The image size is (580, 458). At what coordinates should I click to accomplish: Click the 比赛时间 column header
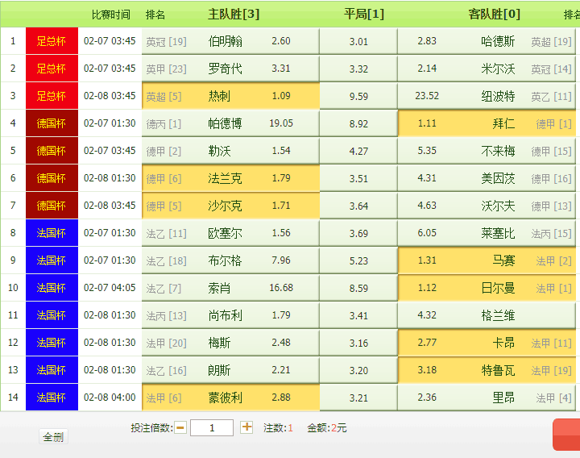[110, 15]
